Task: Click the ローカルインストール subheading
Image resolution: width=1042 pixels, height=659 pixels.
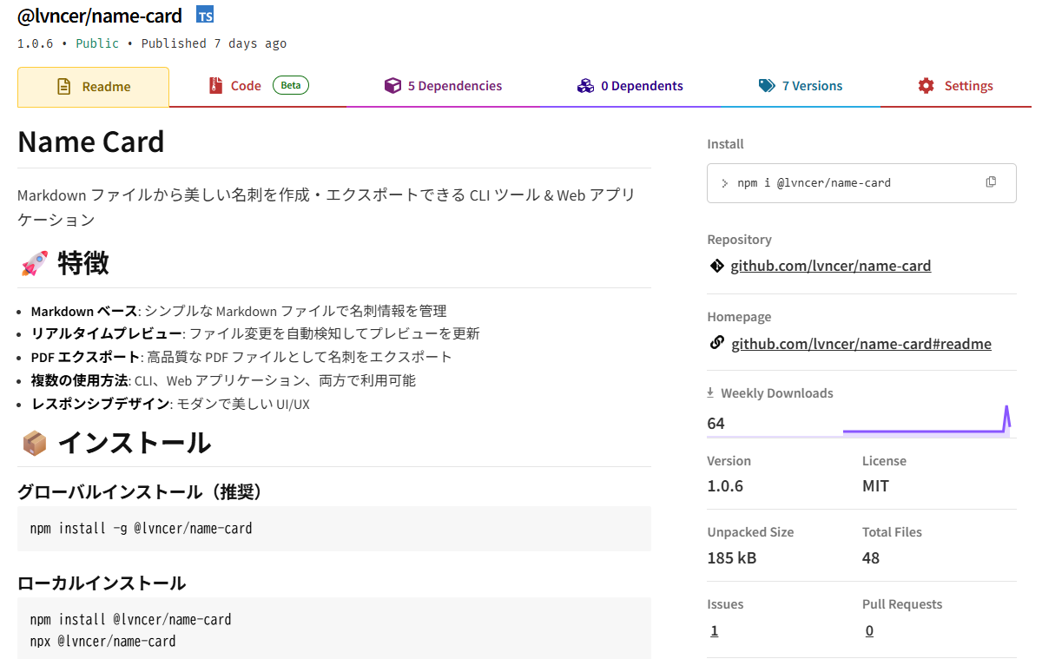Action: 102,583
